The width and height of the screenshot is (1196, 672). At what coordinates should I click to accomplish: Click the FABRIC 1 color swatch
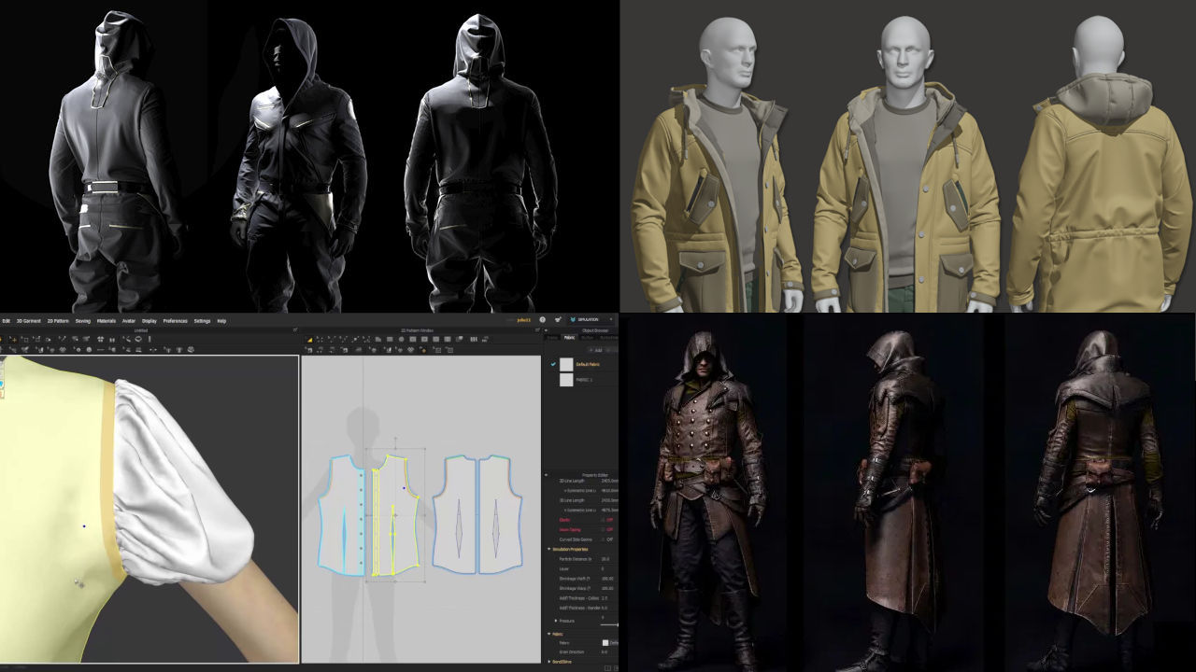coord(566,380)
